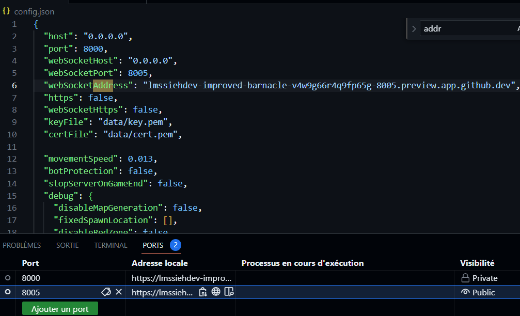Open the TERMINAL tab
This screenshot has height=316, width=520.
click(x=111, y=245)
